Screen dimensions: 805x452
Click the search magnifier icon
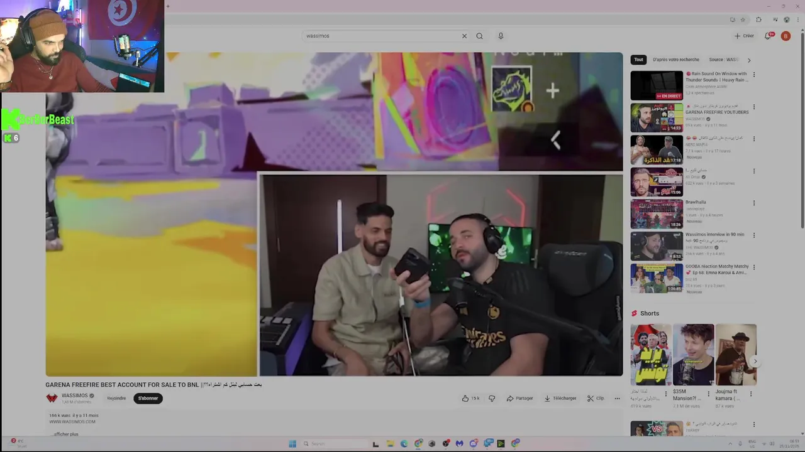coord(479,36)
